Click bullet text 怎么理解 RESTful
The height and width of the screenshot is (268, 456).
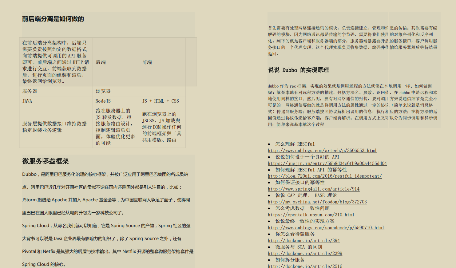(x=295, y=144)
